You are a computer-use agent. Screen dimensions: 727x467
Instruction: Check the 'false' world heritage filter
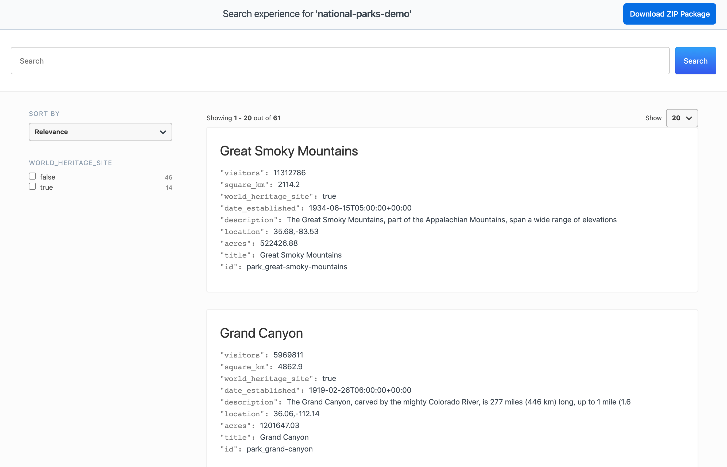coord(32,176)
